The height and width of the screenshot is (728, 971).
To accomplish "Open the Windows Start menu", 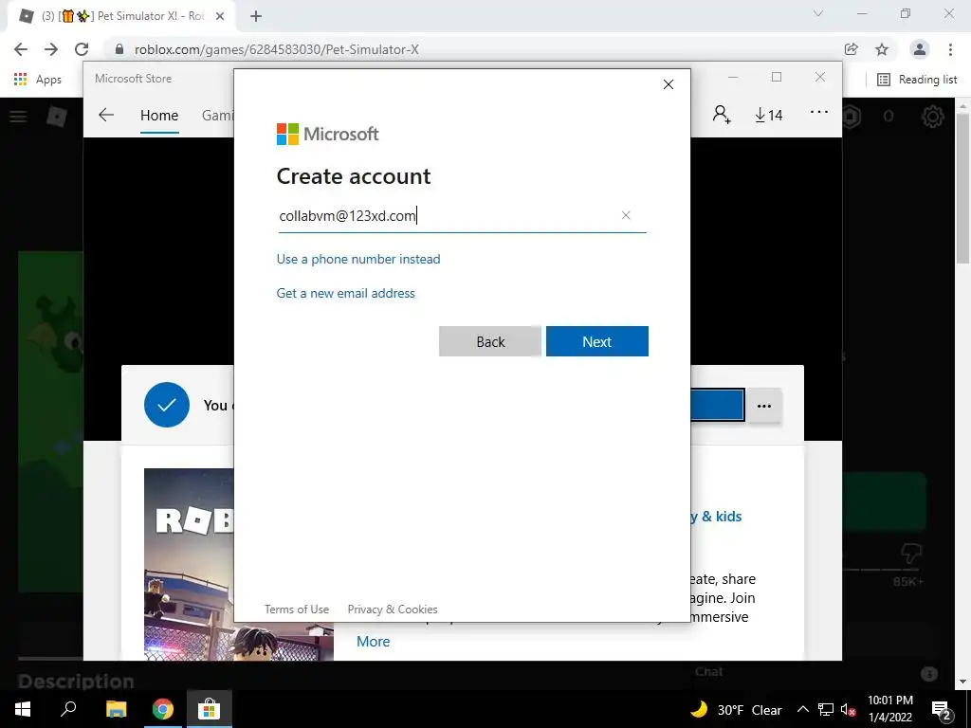I will tap(23, 709).
